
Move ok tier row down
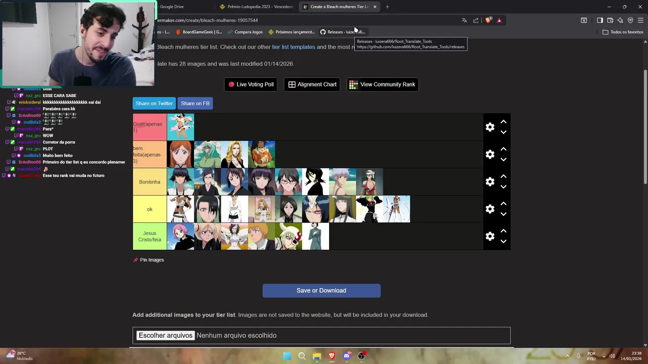click(x=503, y=214)
